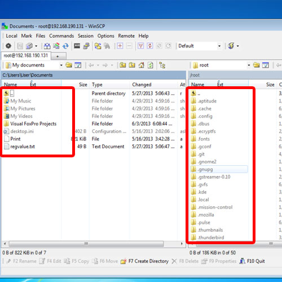Click the queue list toolbar icon

(x=20, y=46)
